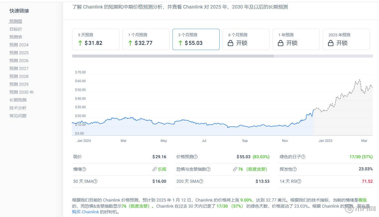This screenshot has width=379, height=217.
Task: Open the help icon next to 14天RSI
Action: 299,181
